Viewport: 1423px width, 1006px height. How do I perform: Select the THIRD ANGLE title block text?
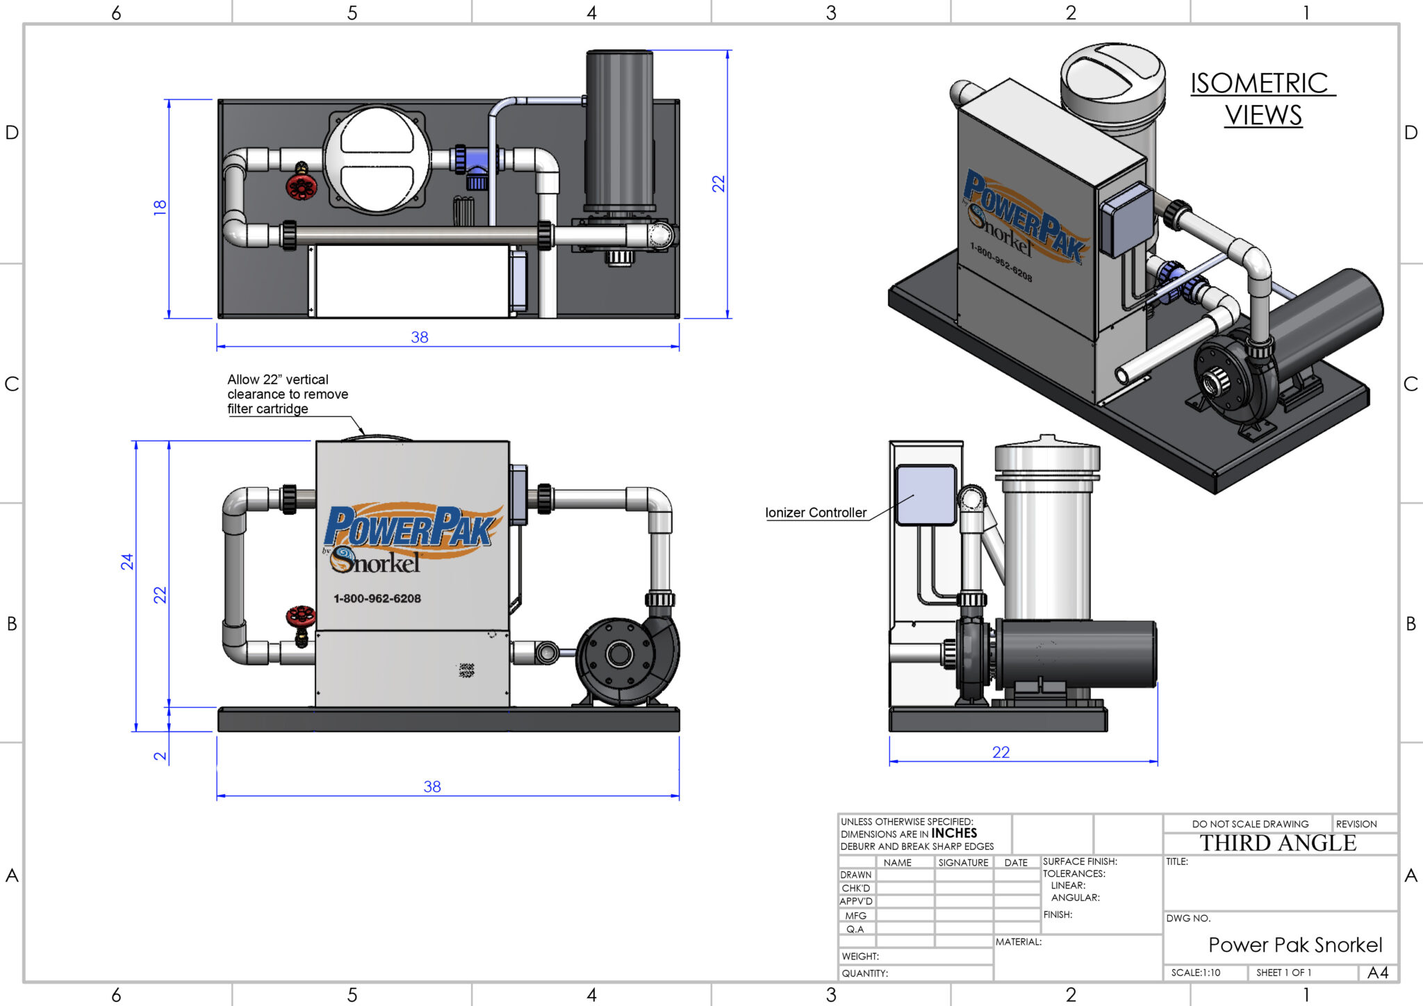[x=1278, y=843]
